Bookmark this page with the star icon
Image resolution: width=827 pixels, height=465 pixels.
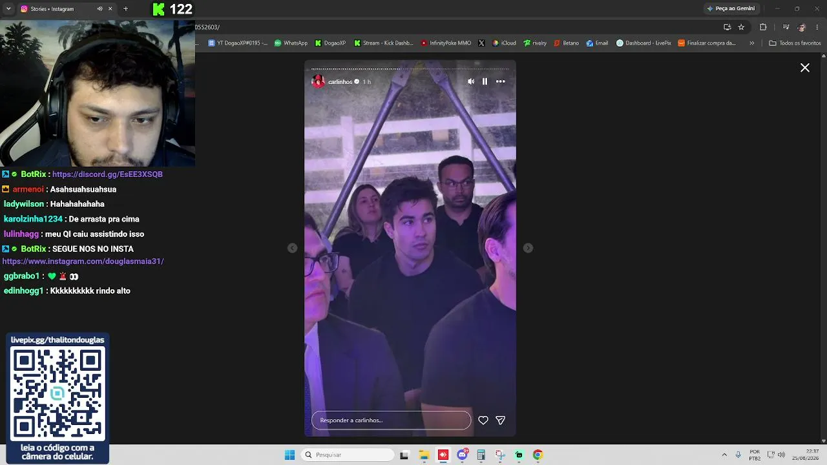coord(741,27)
